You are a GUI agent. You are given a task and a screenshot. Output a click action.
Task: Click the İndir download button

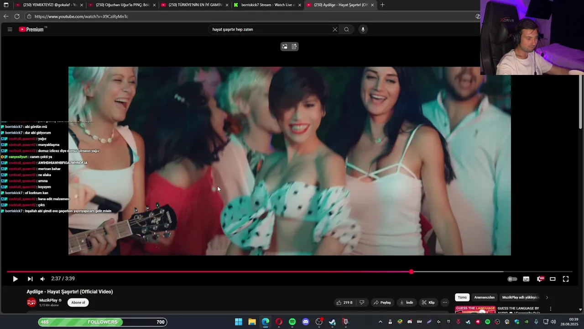pos(406,302)
